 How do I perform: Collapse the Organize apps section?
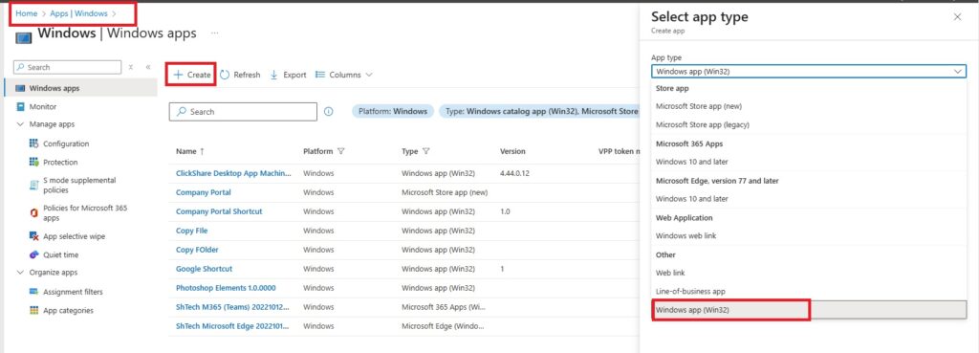pyautogui.click(x=21, y=273)
